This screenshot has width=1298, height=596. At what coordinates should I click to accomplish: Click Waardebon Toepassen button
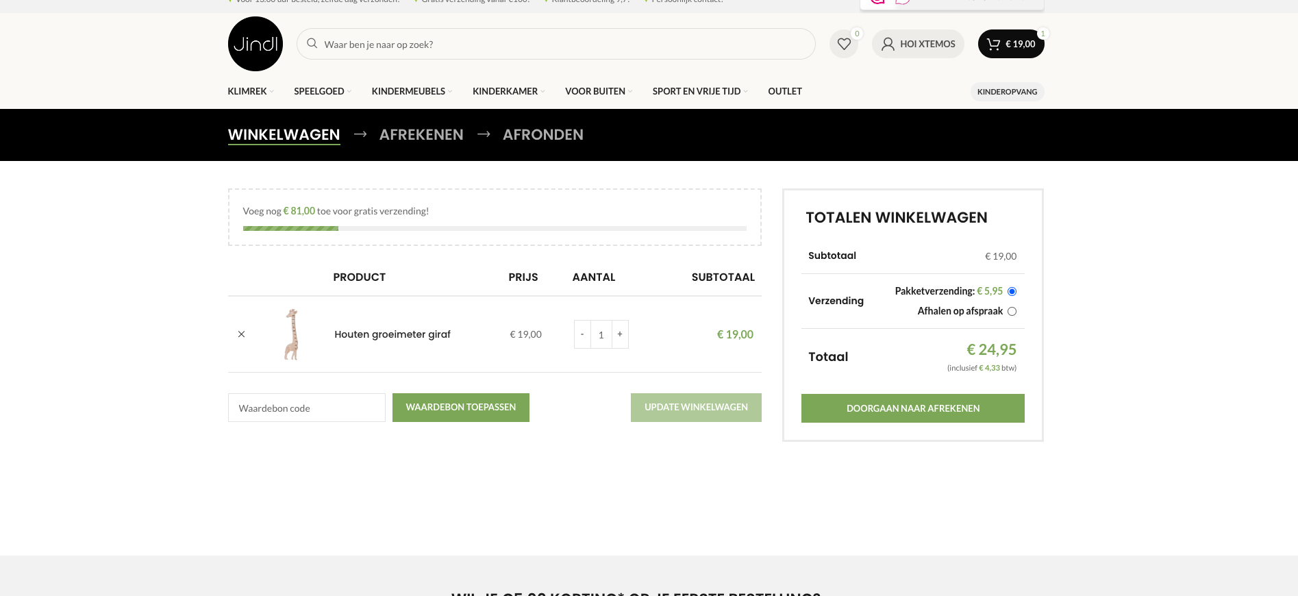(x=461, y=408)
